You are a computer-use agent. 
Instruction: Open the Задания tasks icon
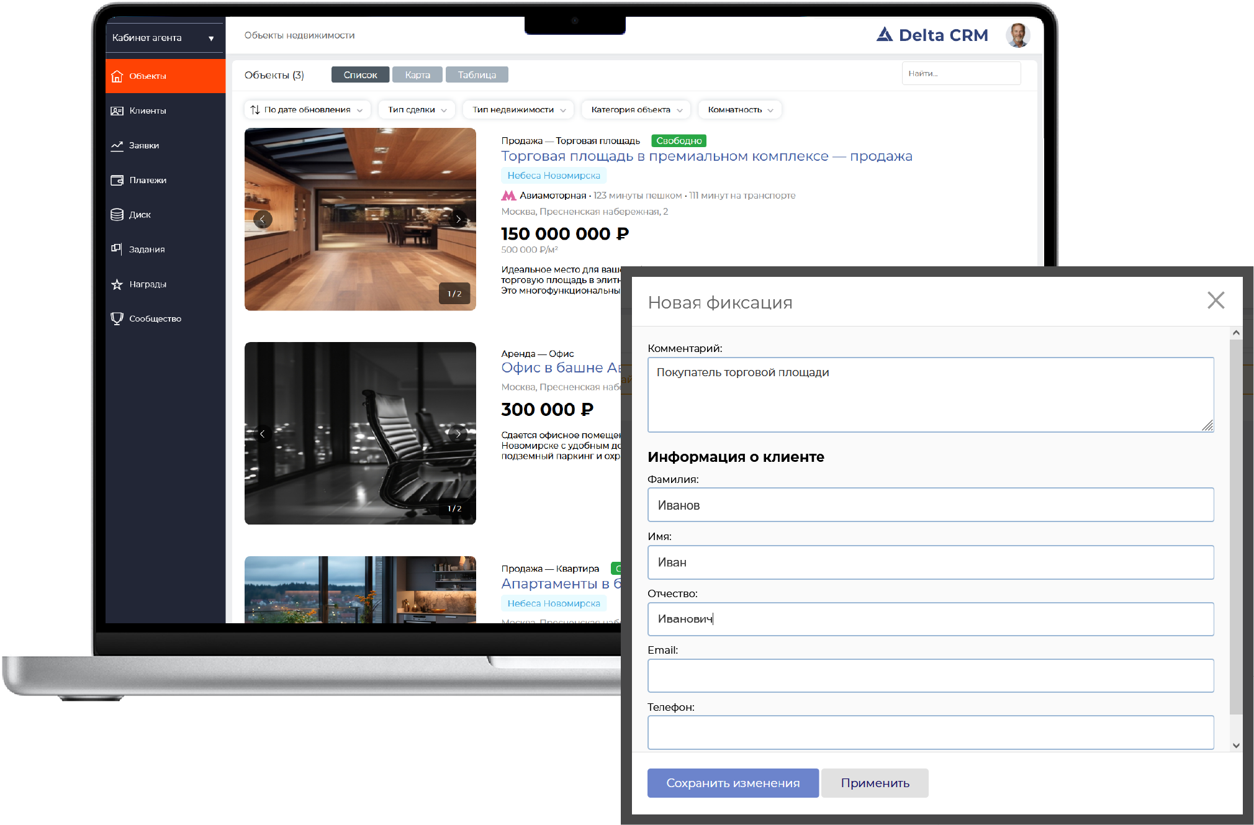click(117, 250)
